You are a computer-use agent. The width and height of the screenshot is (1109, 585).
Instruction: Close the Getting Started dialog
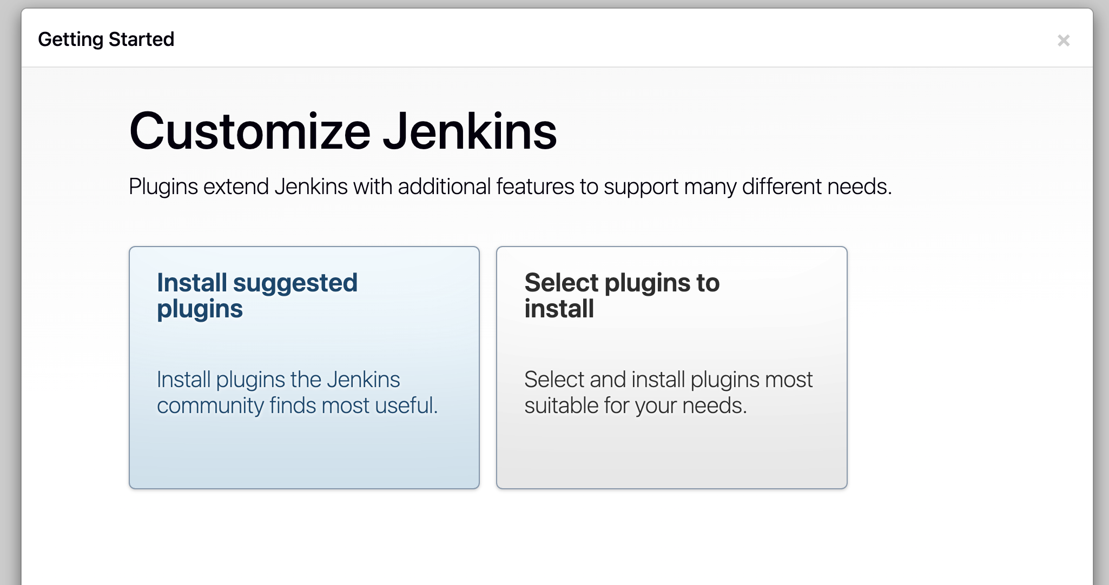pyautogui.click(x=1063, y=41)
